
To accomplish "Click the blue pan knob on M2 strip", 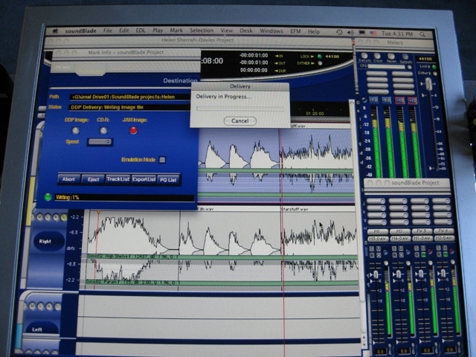I will 408,252.
